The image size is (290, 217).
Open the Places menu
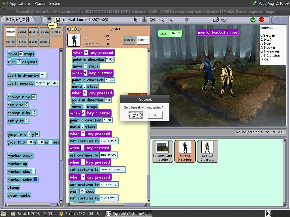point(40,3)
